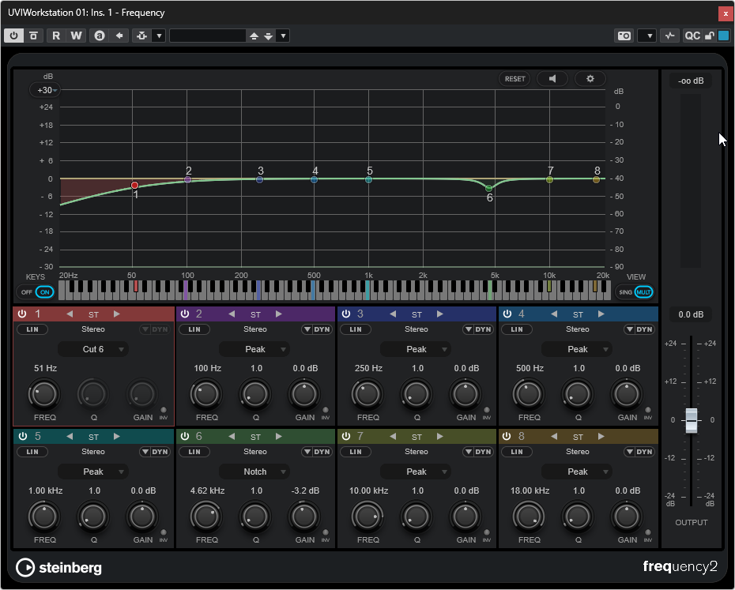Click band 2 ST channel mode label
This screenshot has width=735, height=590.
tap(255, 314)
